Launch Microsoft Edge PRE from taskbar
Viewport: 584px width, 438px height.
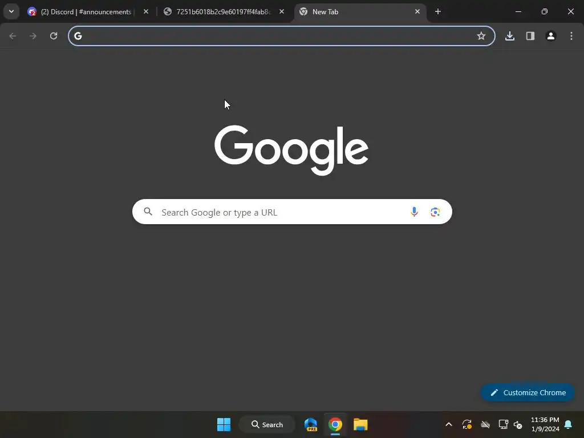(311, 424)
